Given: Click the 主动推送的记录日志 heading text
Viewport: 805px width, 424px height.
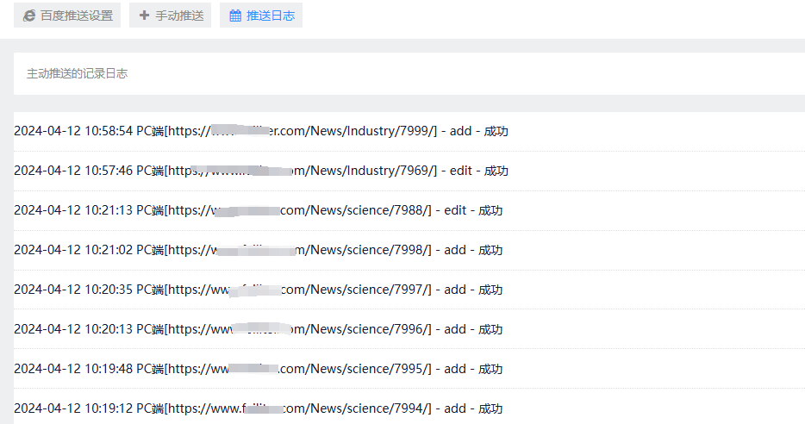Looking at the screenshot, I should point(77,73).
